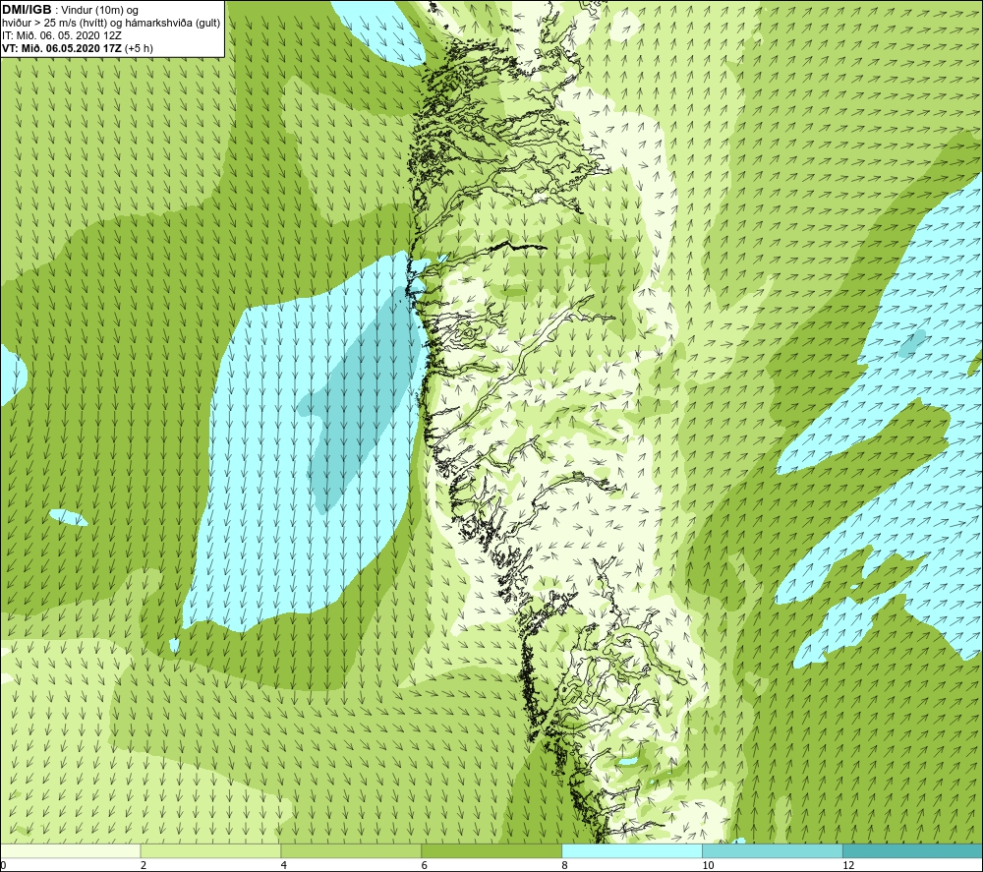Click the legend scale value '12'

coord(848,865)
